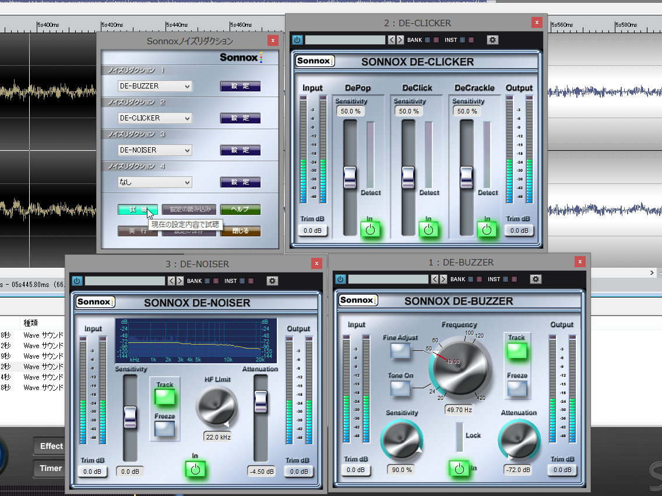This screenshot has height=496, width=662.
Task: Open noise reduction 1 DE-BUZZER dropdown
Action: [x=154, y=86]
